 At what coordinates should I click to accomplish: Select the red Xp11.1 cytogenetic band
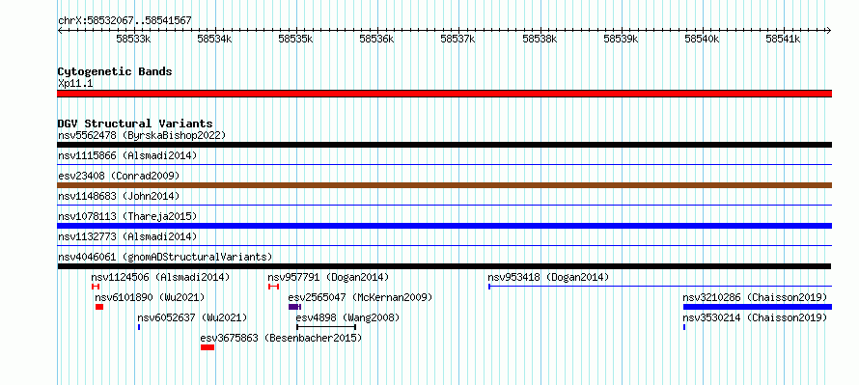pyautogui.click(x=444, y=94)
